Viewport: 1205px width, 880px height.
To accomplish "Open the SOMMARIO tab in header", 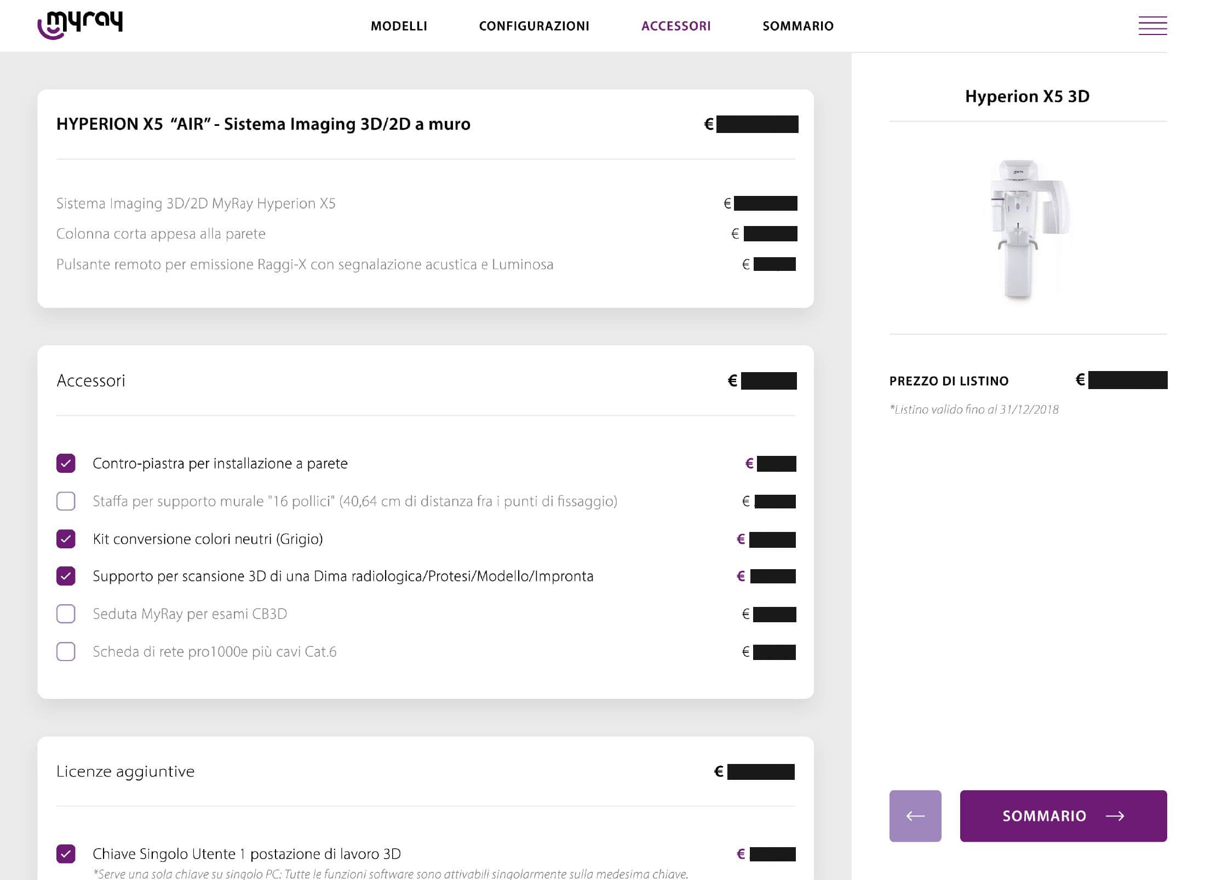I will [798, 26].
